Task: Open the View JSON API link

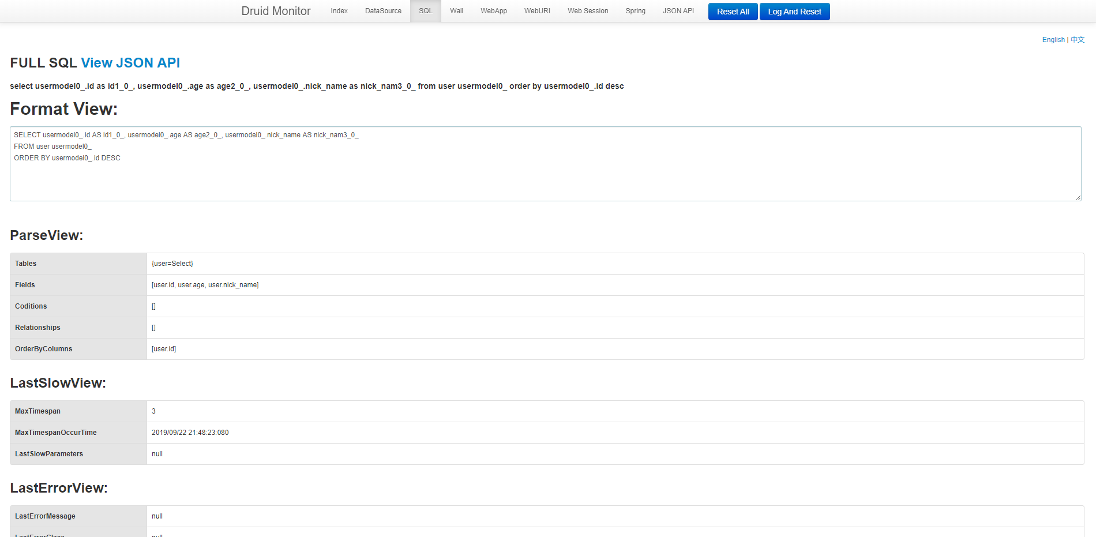Action: [130, 63]
